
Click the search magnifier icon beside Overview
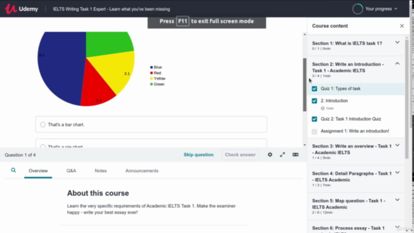click(13, 170)
